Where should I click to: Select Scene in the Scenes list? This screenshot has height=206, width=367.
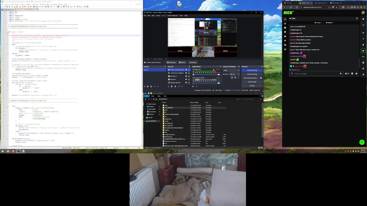(155, 70)
